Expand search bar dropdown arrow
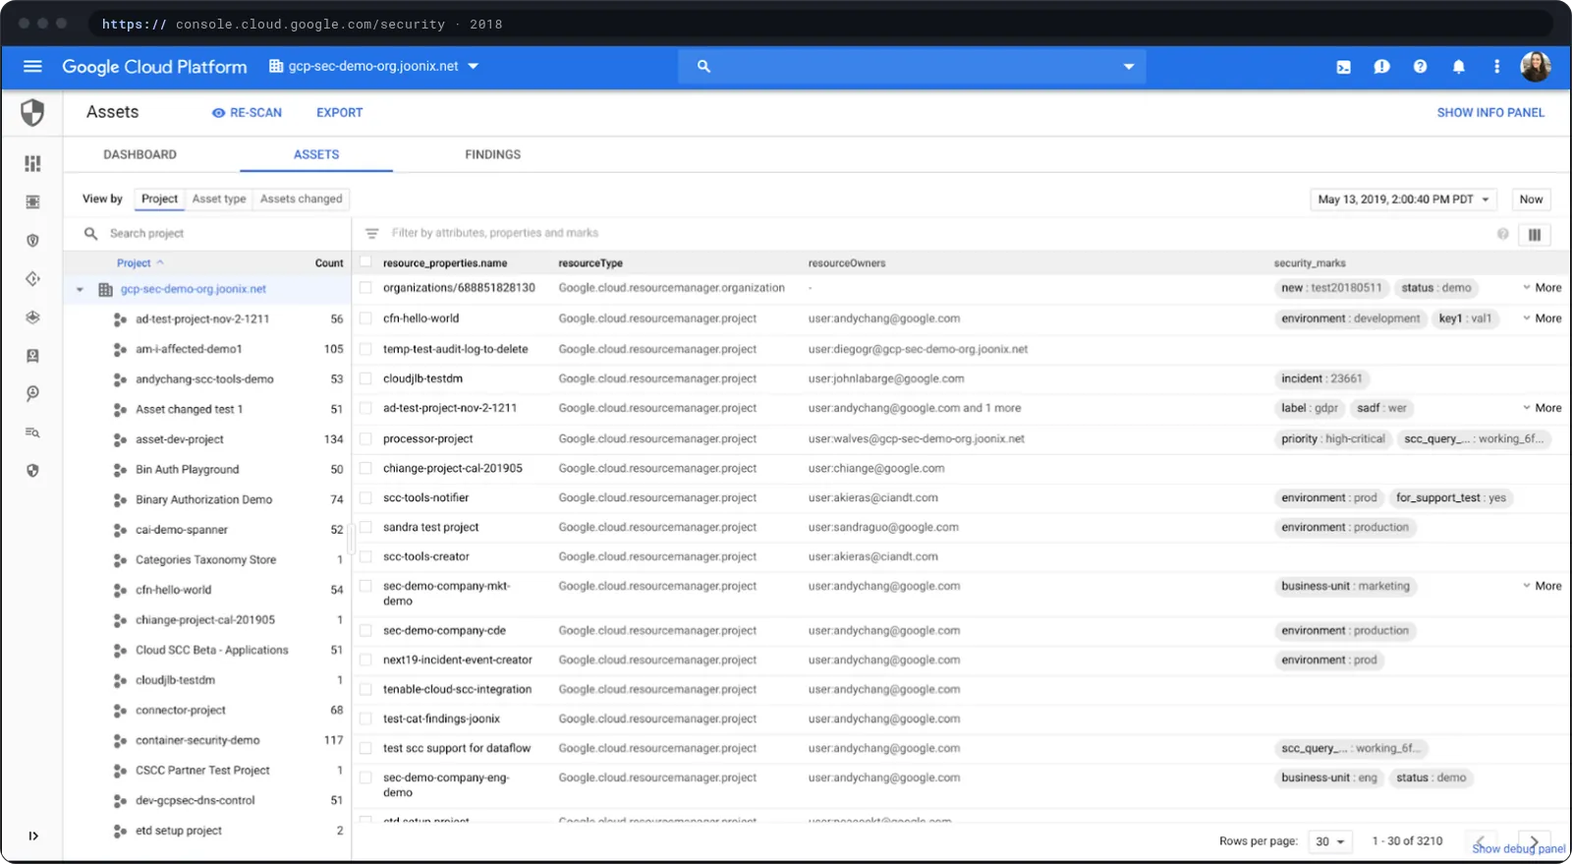 click(x=1128, y=67)
